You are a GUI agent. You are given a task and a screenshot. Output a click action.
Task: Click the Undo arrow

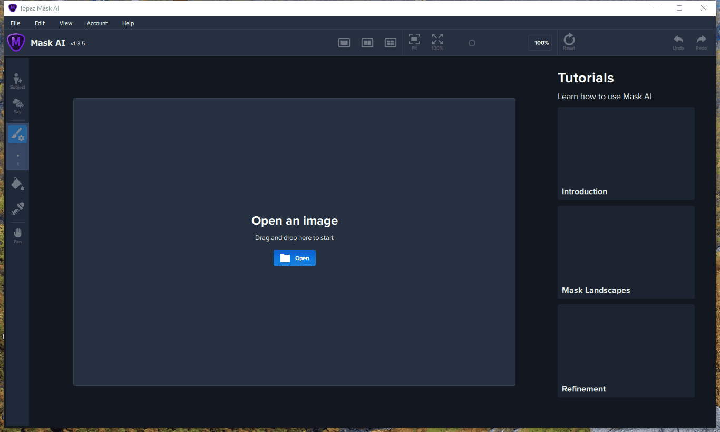tap(678, 42)
